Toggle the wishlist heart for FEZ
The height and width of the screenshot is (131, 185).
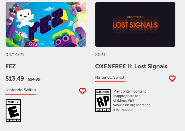(x=82, y=91)
